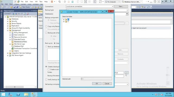This screenshot has height=97, width=174.
Task: Select Back up databases across files radio
Action: (x=46, y=47)
